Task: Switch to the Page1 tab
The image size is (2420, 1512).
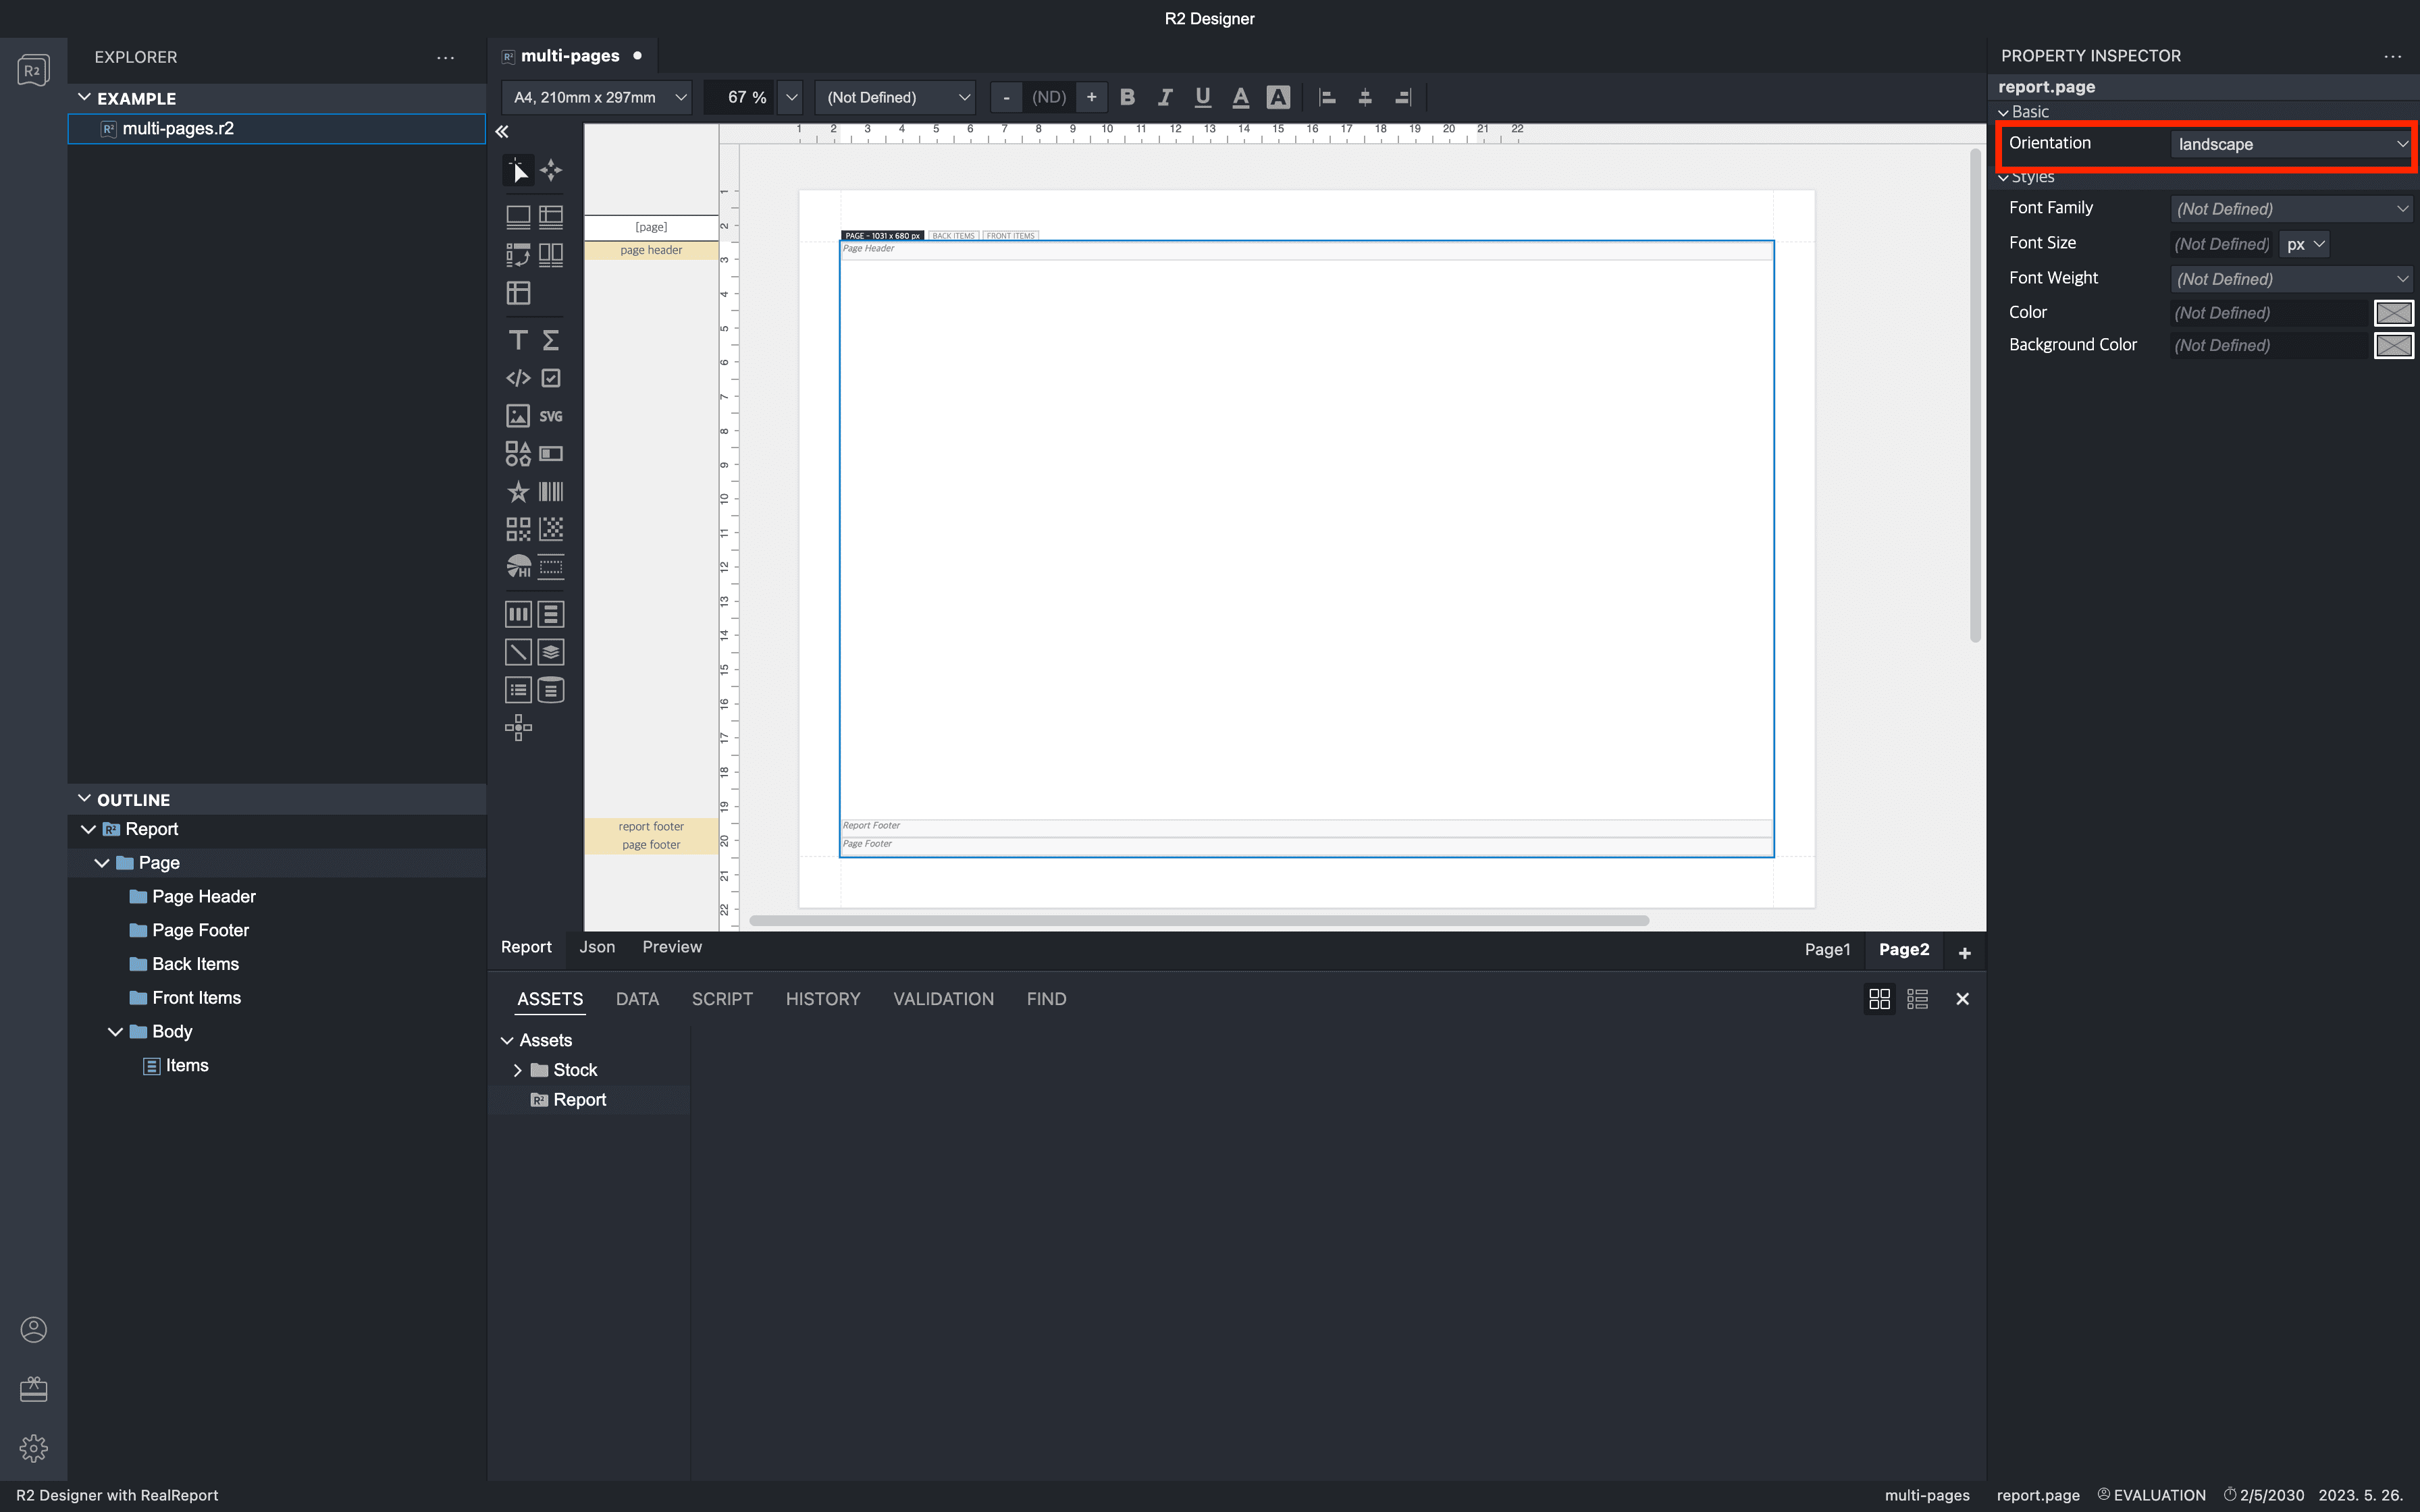Action: tap(1827, 950)
